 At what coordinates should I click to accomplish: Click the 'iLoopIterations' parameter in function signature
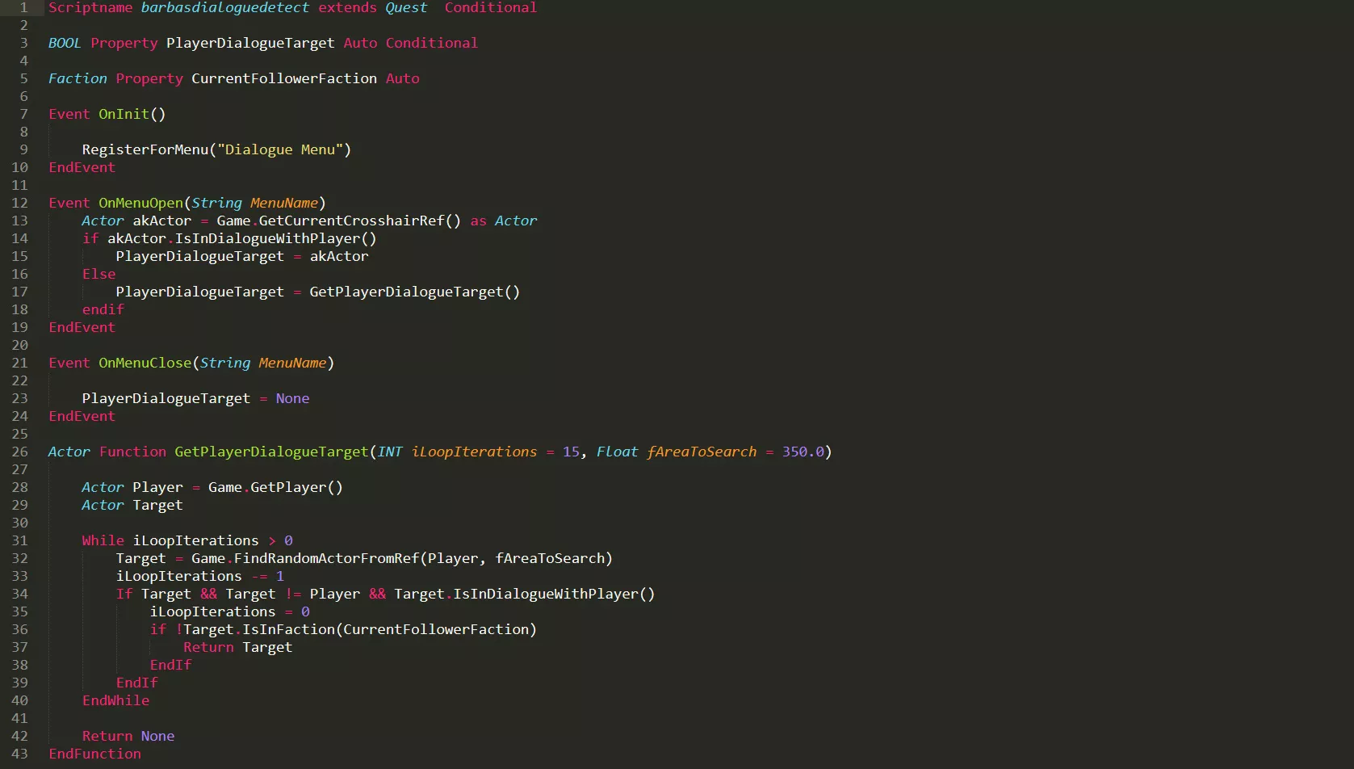click(x=474, y=452)
